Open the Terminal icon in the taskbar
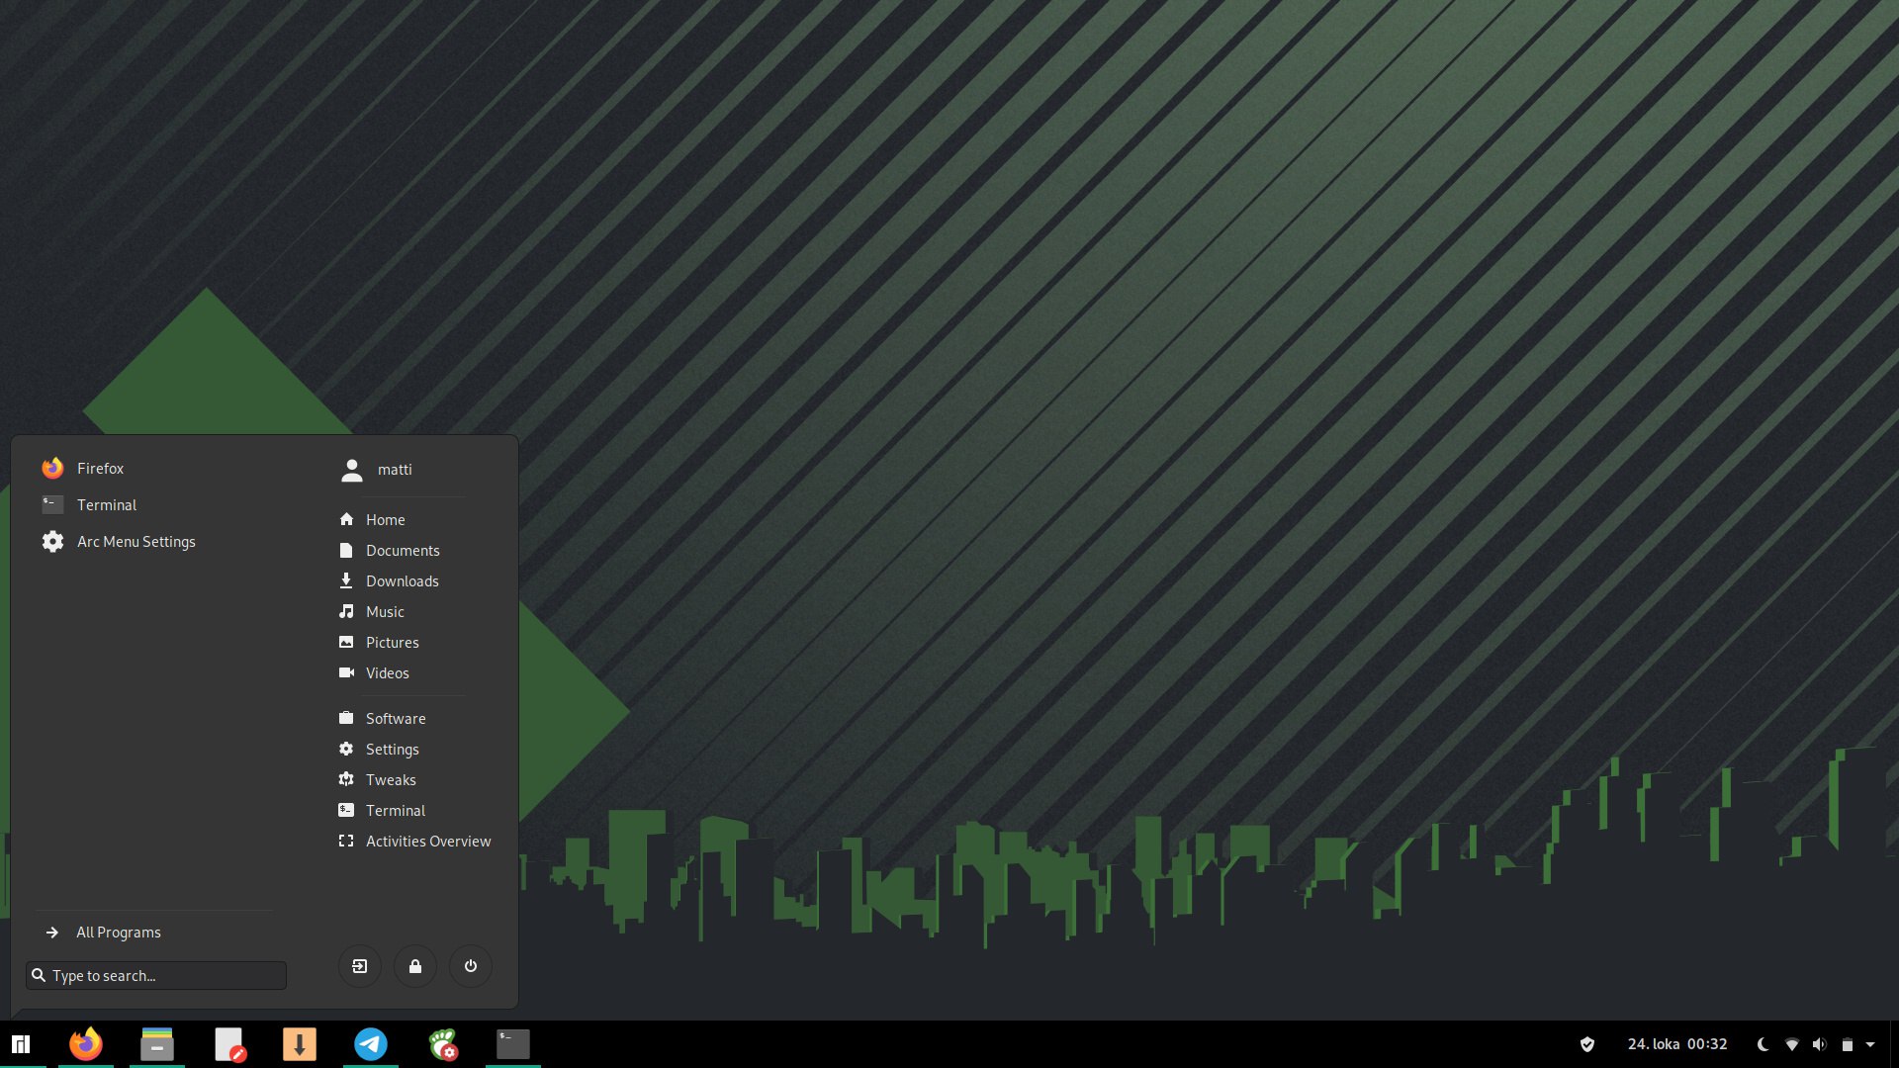Image resolution: width=1899 pixels, height=1068 pixels. click(x=513, y=1044)
